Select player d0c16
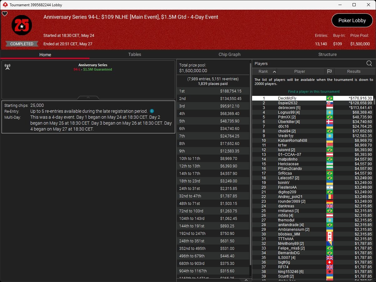This screenshot has height=282, width=376. (312, 126)
